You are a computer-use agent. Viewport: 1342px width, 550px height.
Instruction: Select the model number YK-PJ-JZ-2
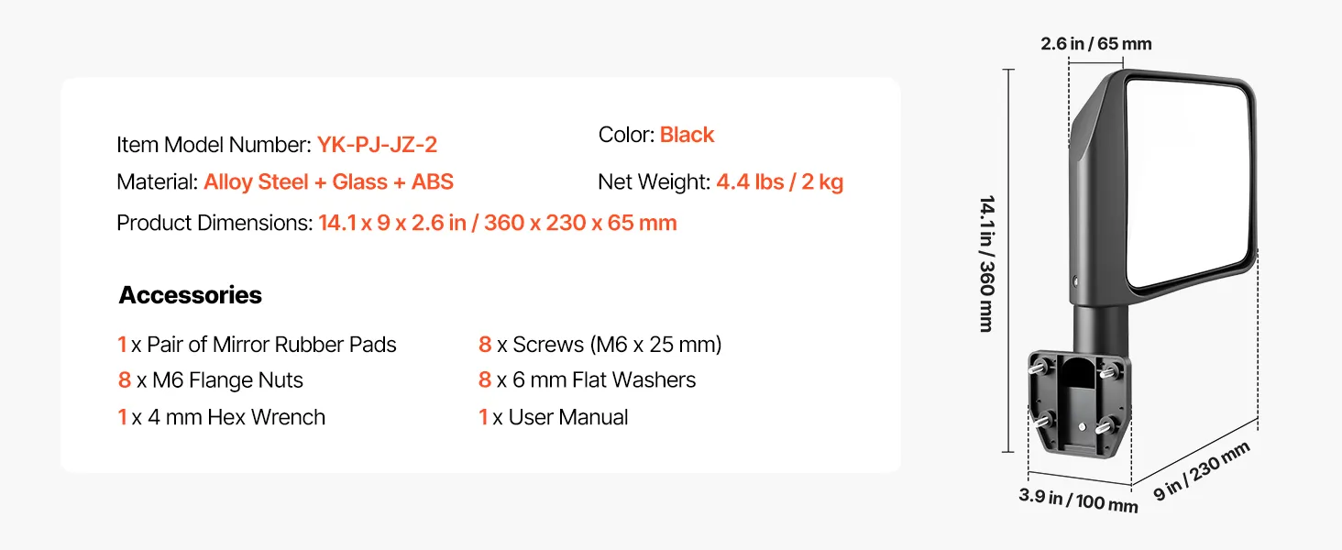(377, 145)
